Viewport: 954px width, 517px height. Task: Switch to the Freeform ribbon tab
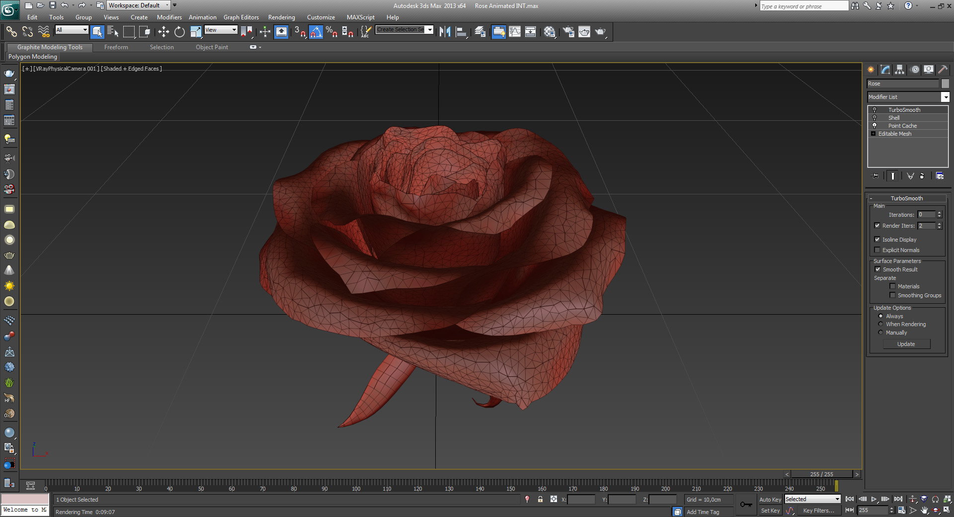(116, 47)
